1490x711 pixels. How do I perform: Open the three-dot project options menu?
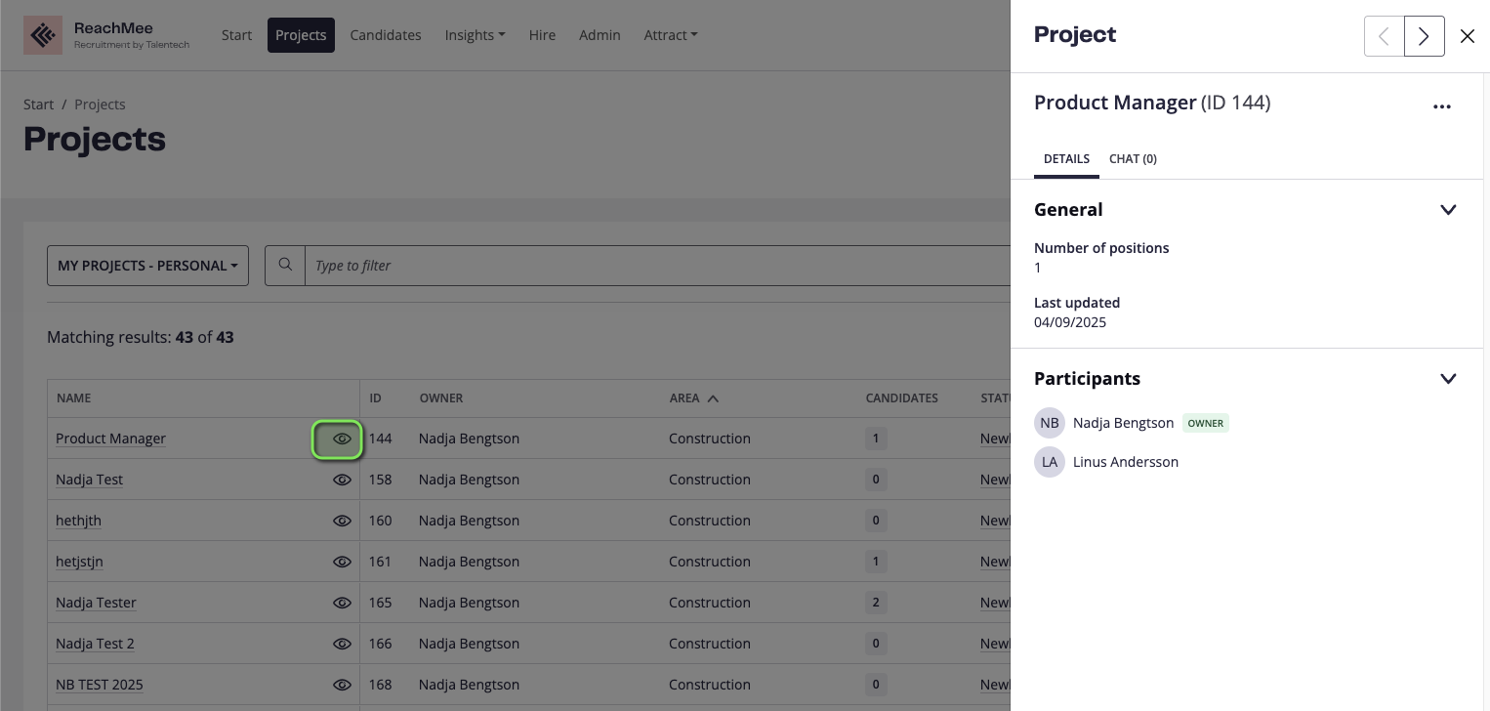tap(1441, 106)
